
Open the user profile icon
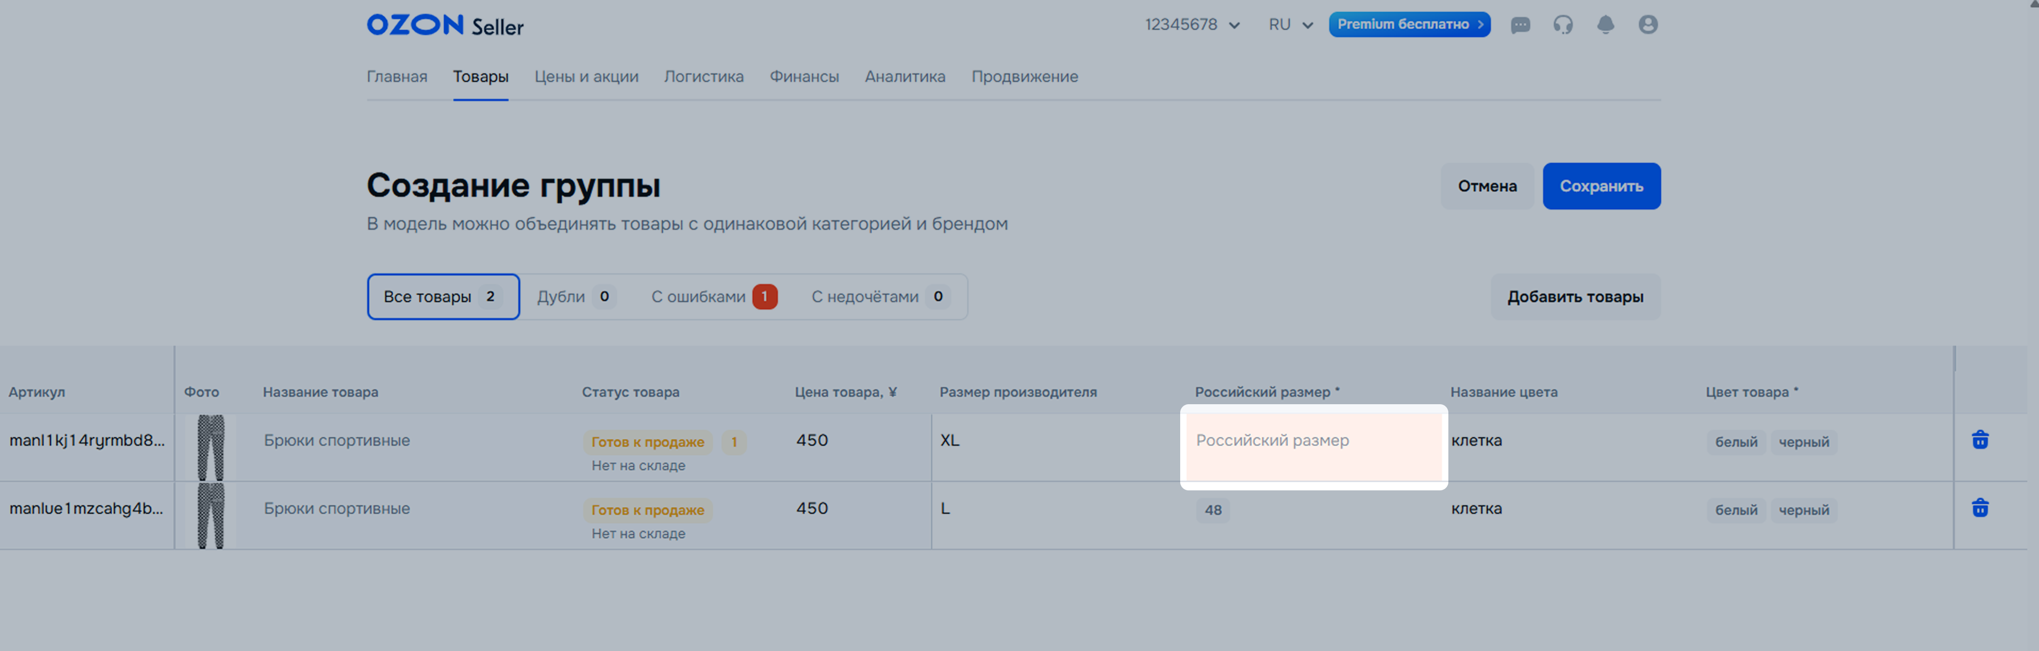point(1648,26)
